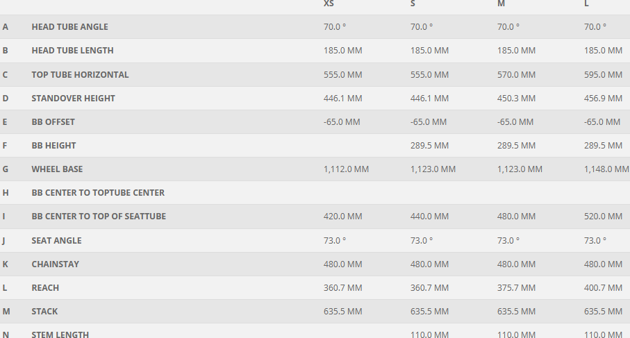
Task: Click the TOP TUBE HORIZONTAL row label
Action: point(80,75)
